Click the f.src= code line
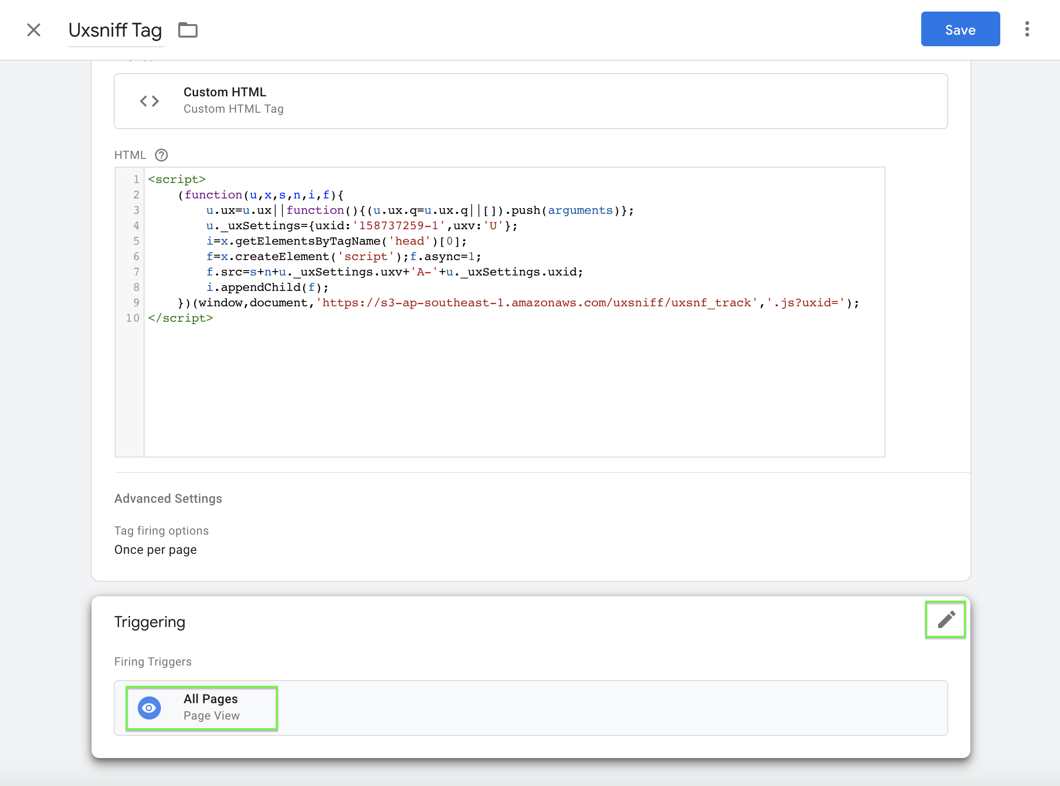Viewport: 1060px width, 786px height. click(395, 272)
